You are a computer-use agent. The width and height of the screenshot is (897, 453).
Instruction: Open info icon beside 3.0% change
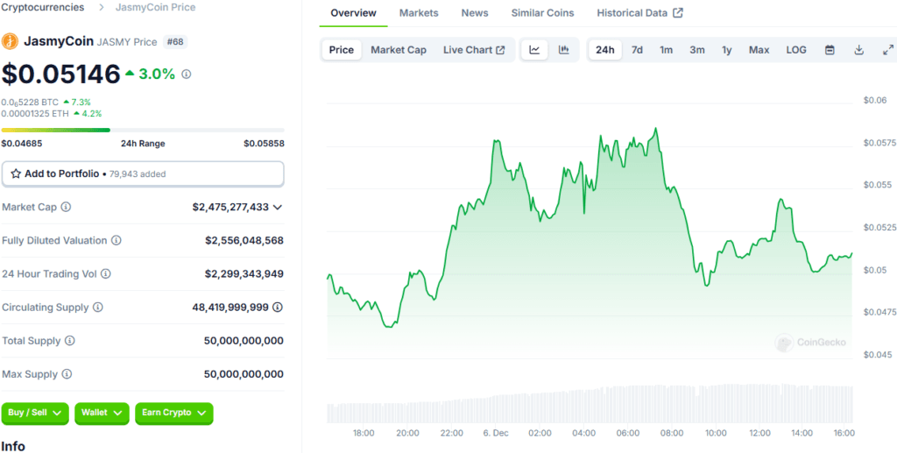[186, 74]
